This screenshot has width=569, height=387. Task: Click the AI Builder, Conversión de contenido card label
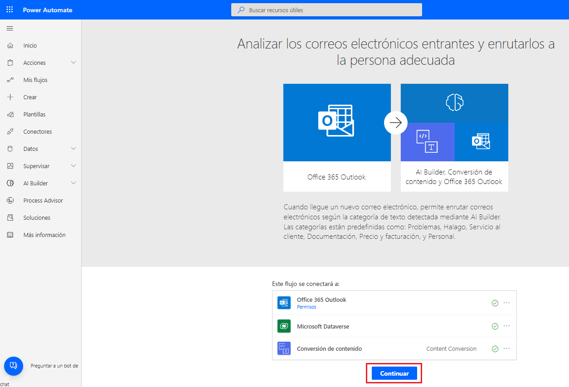point(454,177)
